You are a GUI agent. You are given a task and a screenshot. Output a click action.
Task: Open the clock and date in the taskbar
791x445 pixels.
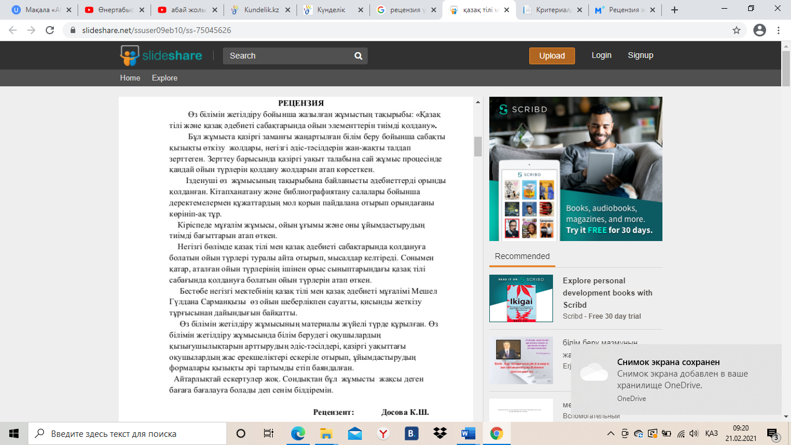pyautogui.click(x=740, y=433)
